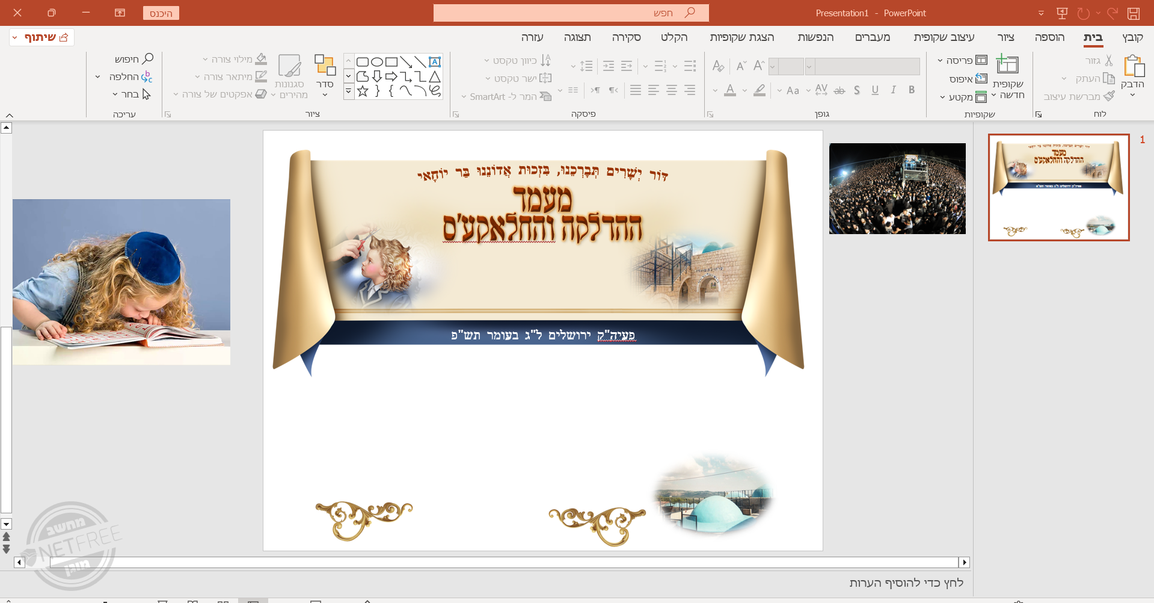Select the crowd photo beside the slide
This screenshot has width=1154, height=603.
(x=897, y=188)
